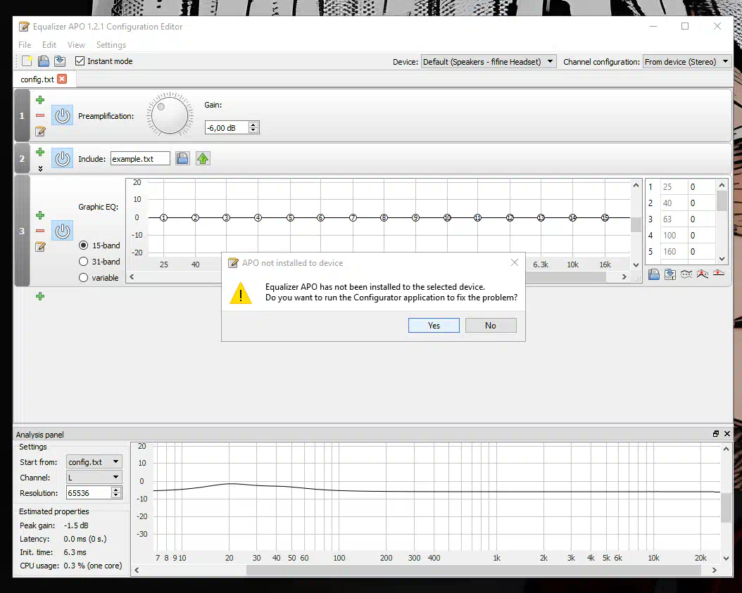Select the 15-band radio option
Viewport: 742px width, 593px height.
point(83,245)
